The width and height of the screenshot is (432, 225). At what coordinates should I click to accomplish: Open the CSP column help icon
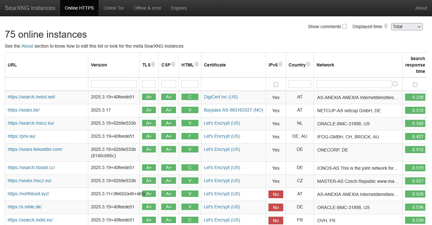click(x=173, y=64)
